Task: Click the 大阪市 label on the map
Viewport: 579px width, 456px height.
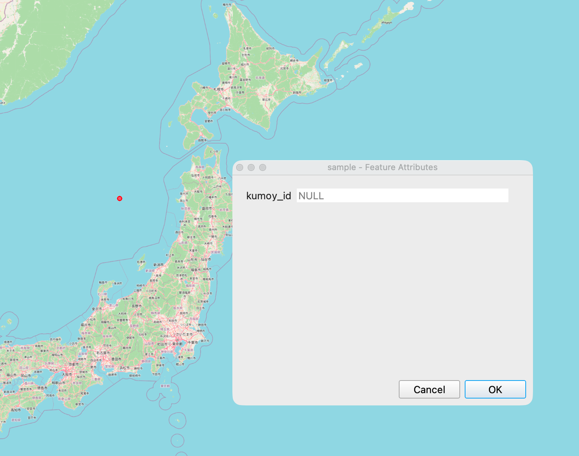Action: 67,374
